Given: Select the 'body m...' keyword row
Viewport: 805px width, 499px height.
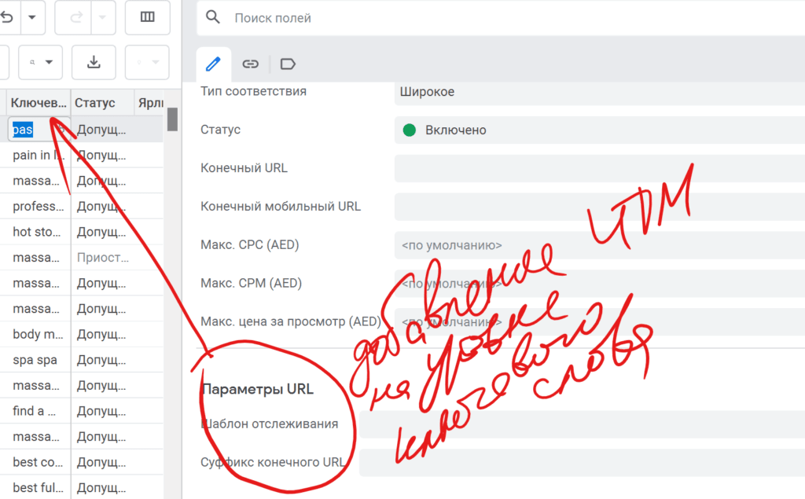Looking at the screenshot, I should click(39, 334).
